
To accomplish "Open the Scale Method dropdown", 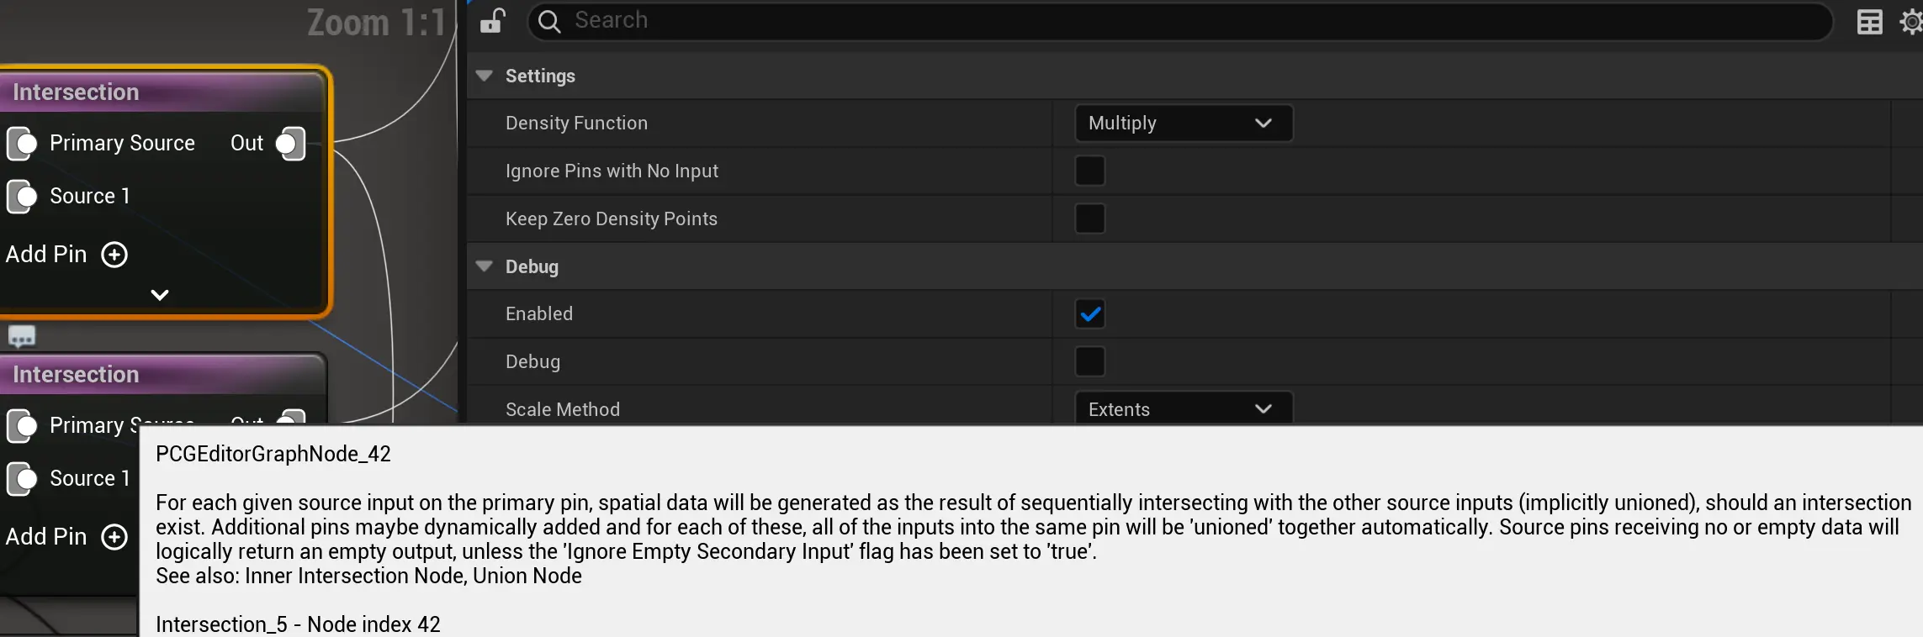I will click(1183, 409).
